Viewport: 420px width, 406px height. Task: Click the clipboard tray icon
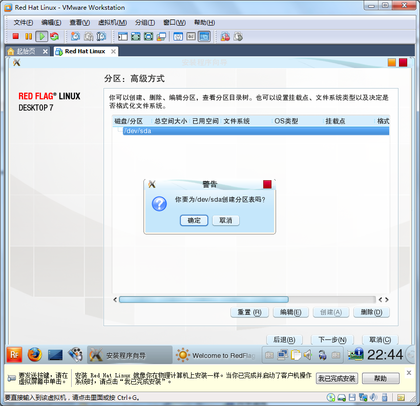(296, 355)
